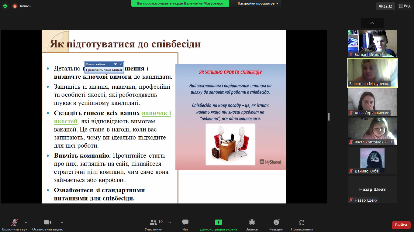414x232 pixels.
Task: Expand audio options arrow beside microphone
Action: [x=26, y=222]
